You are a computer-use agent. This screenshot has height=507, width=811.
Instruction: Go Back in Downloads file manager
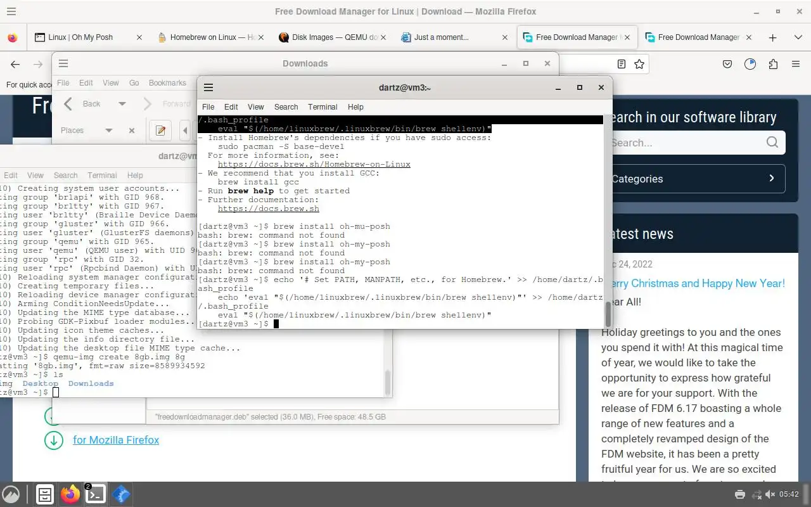(82, 104)
